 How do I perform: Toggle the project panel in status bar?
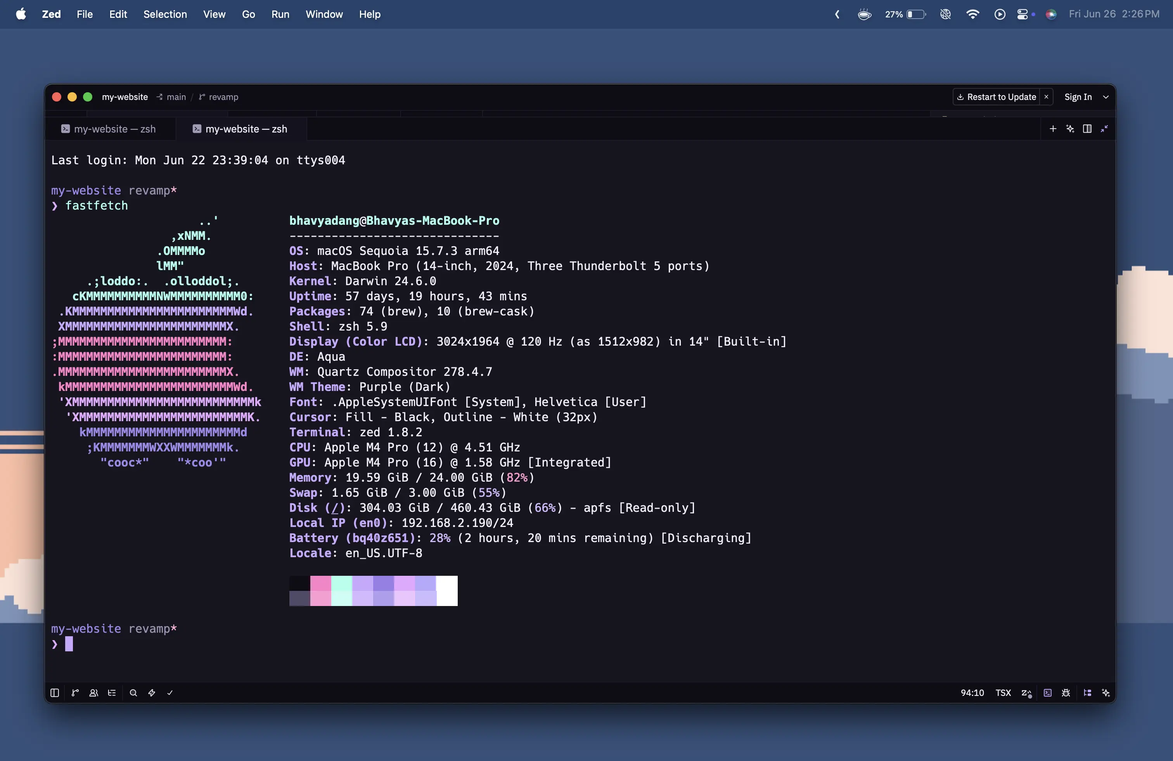pyautogui.click(x=55, y=692)
